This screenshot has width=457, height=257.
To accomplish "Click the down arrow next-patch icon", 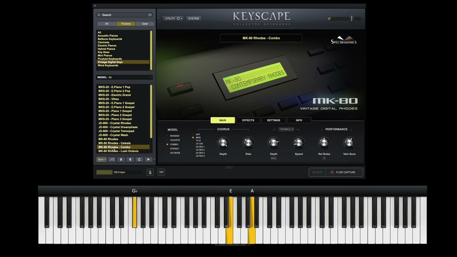I will pyautogui.click(x=121, y=160).
